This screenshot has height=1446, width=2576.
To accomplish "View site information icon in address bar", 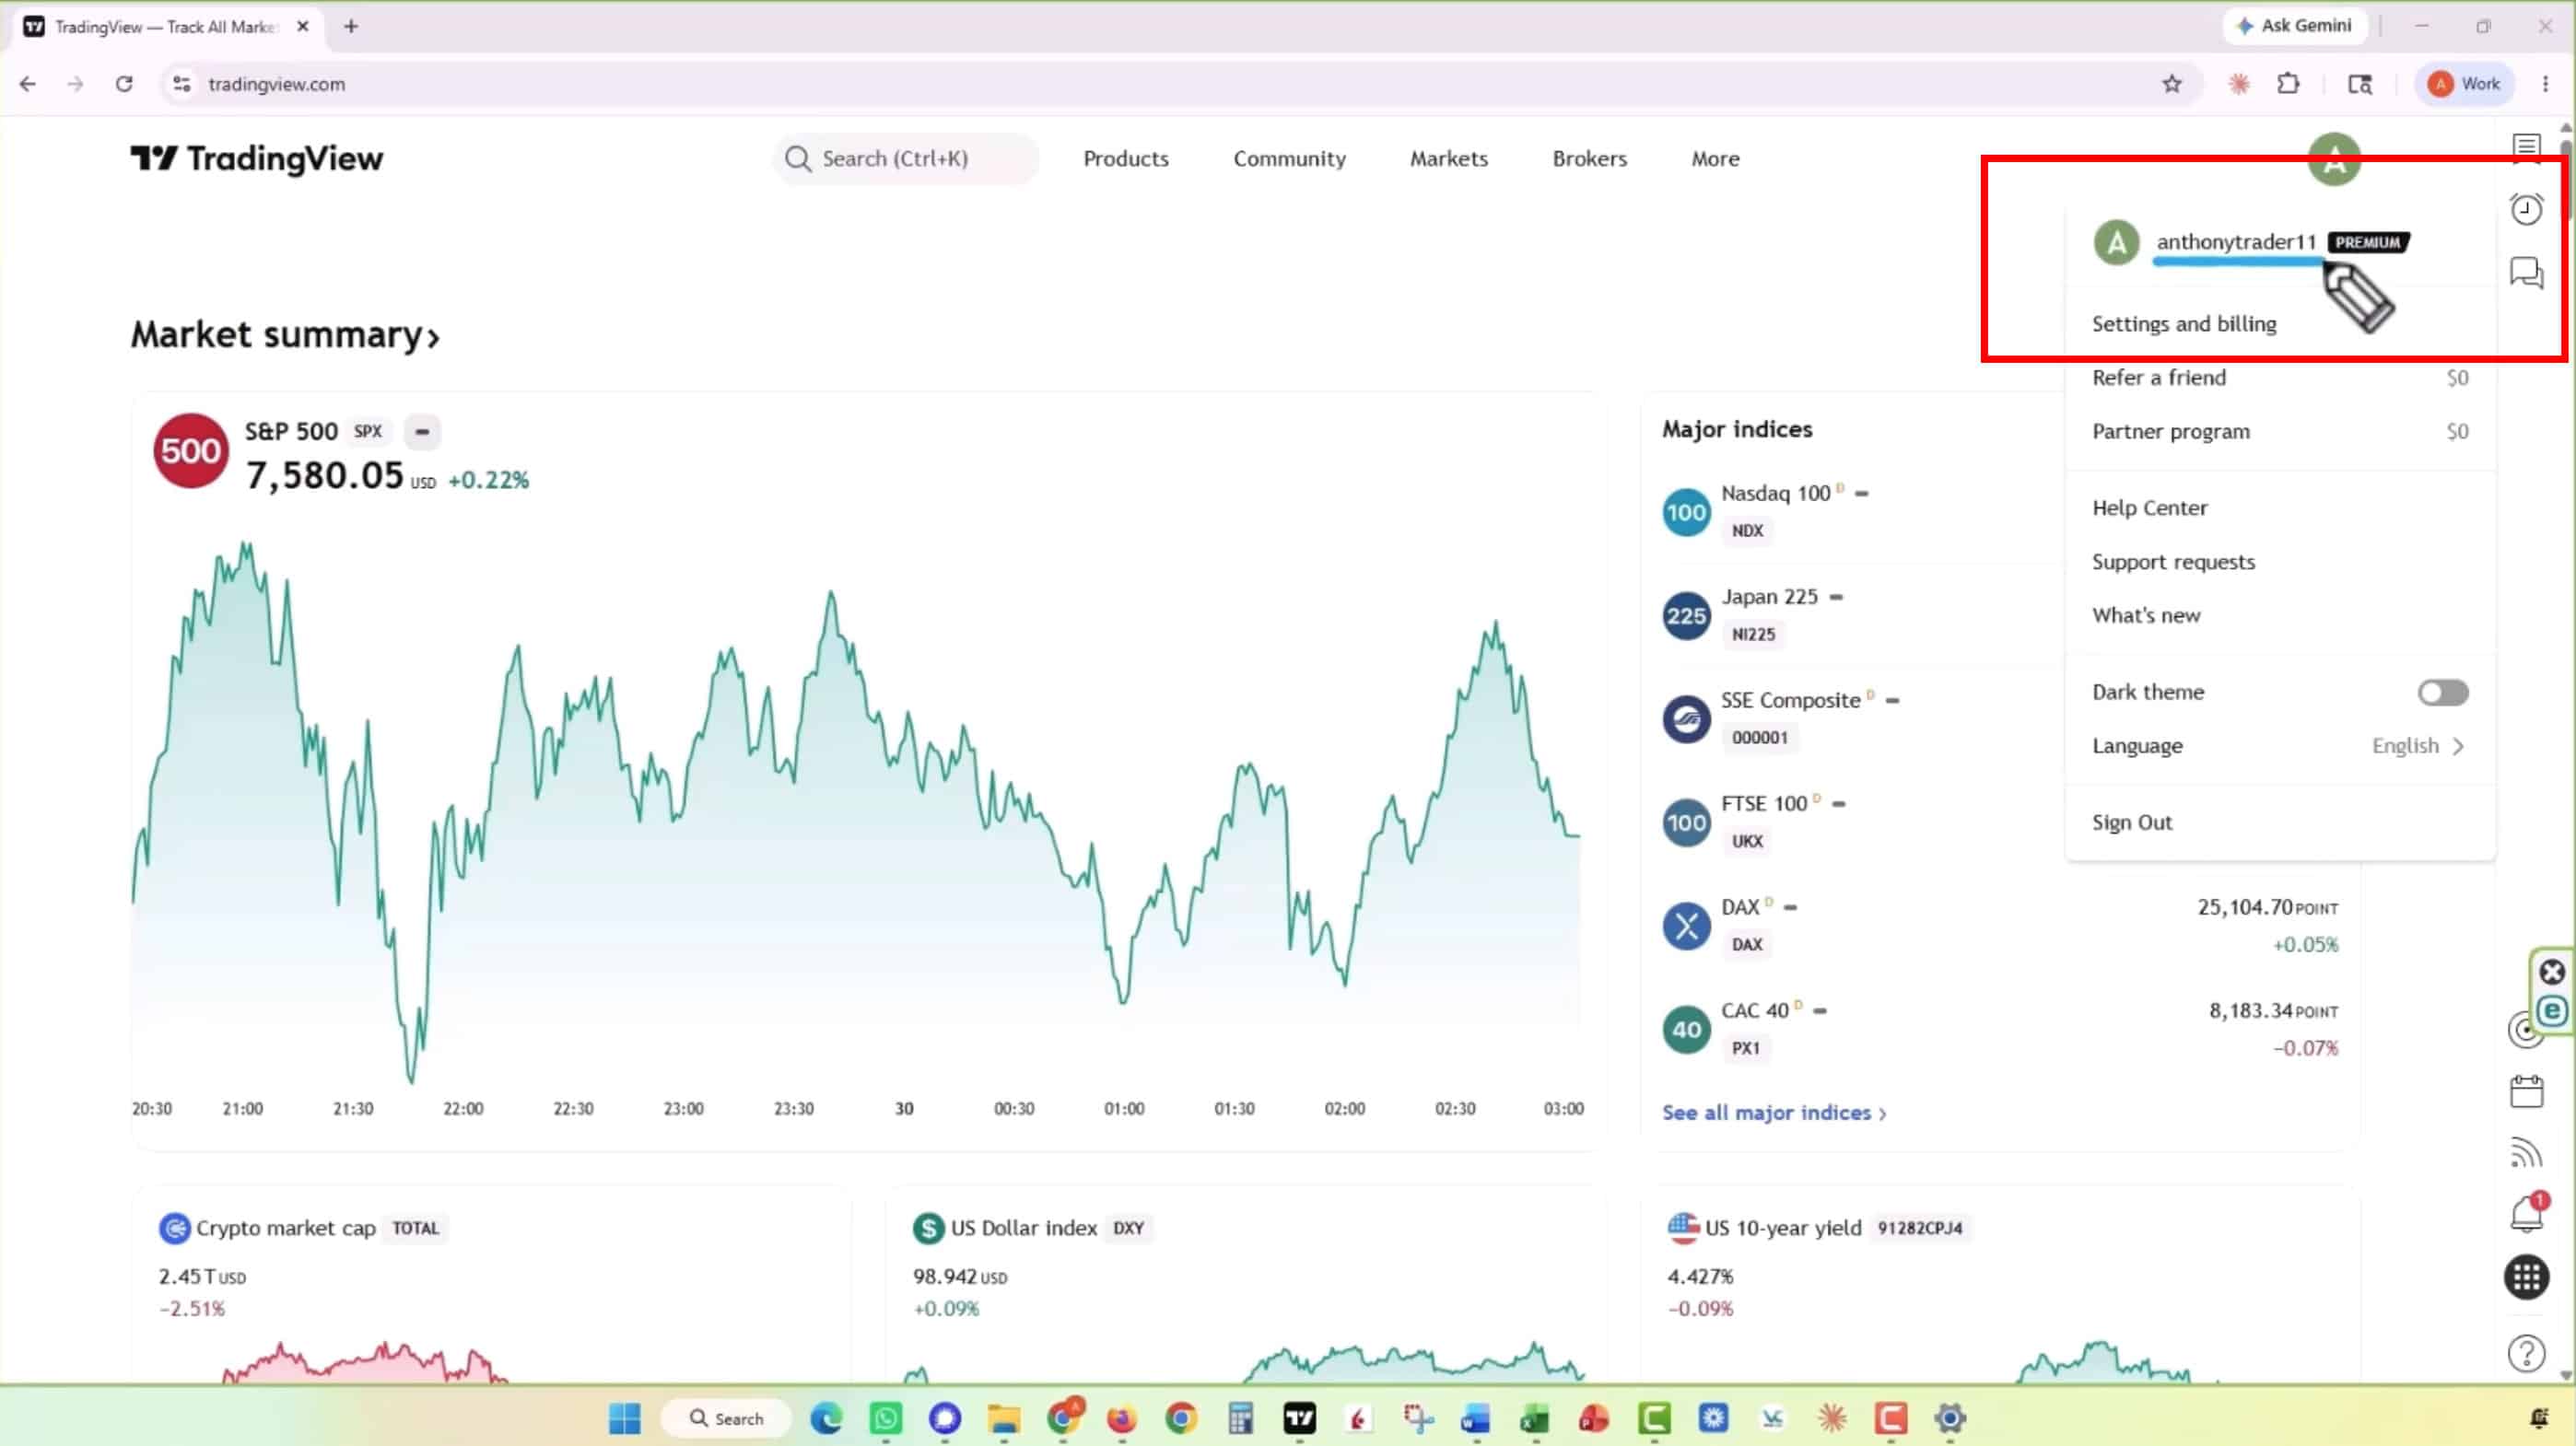I will coord(181,84).
